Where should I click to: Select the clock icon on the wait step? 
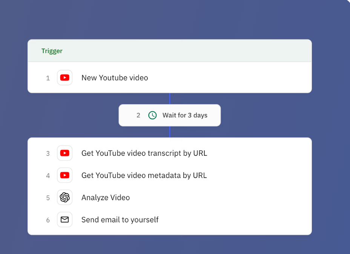[152, 115]
